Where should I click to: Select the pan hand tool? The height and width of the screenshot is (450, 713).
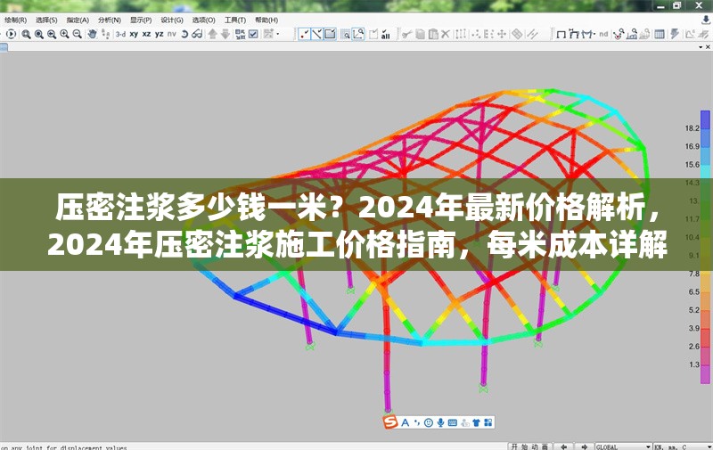pos(93,34)
